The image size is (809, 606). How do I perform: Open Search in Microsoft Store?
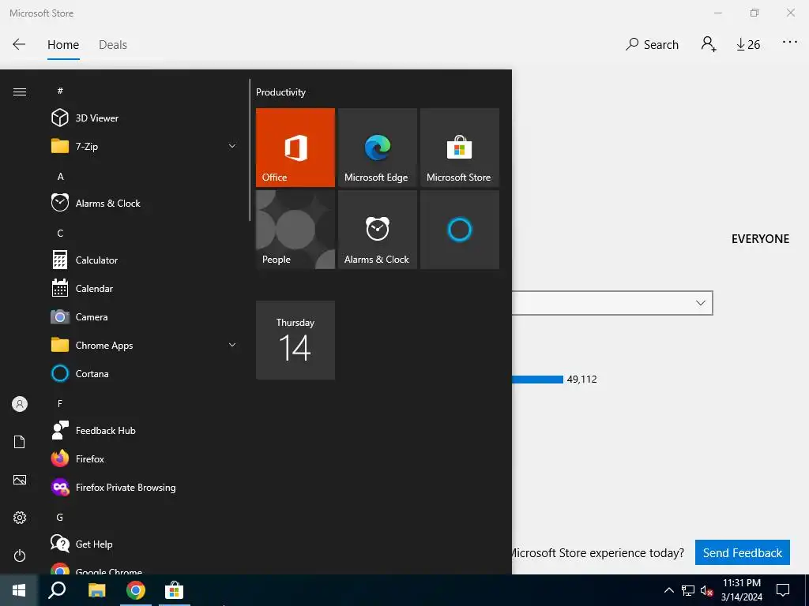coord(652,45)
